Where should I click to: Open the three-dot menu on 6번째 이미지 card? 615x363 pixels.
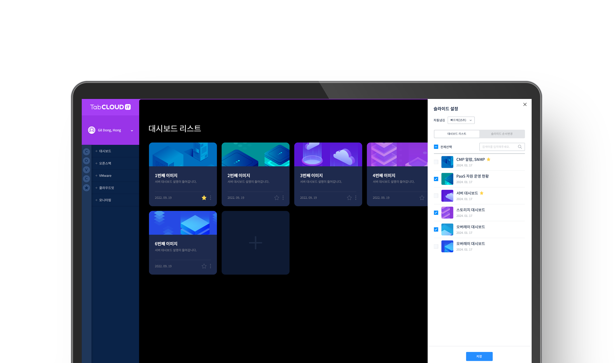tap(211, 266)
